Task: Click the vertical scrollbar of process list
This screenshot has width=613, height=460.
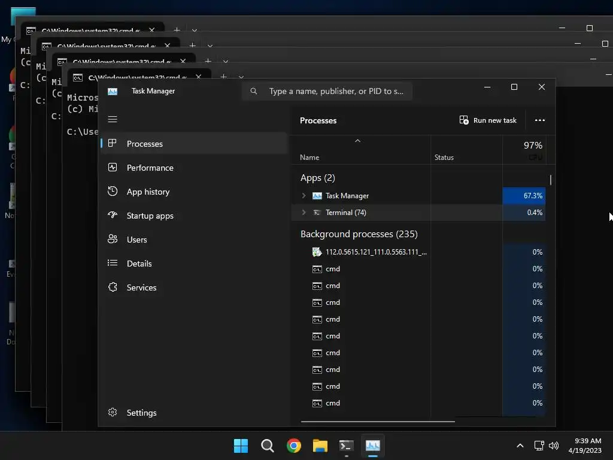Action: point(551,180)
